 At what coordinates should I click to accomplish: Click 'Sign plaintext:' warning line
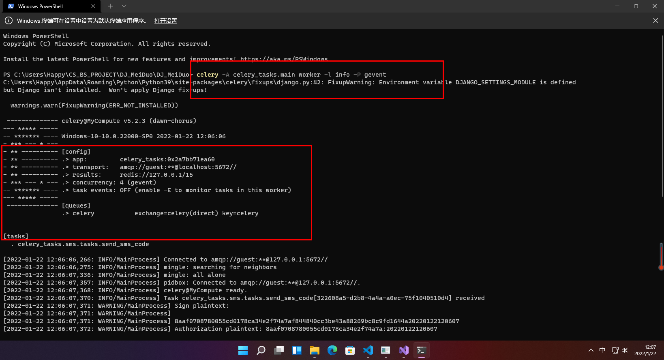[x=202, y=306]
